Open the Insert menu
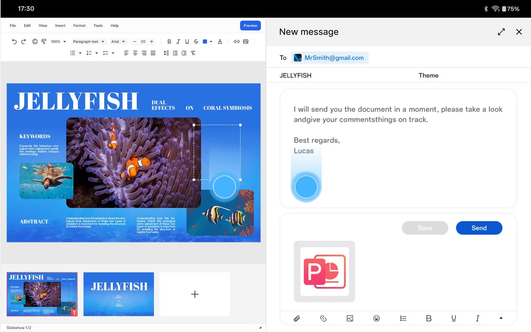531x332 pixels. [60, 26]
